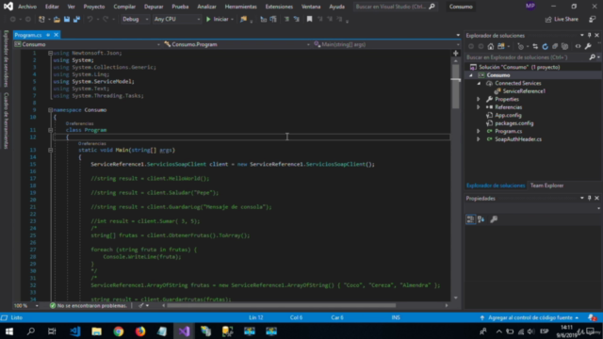Expand the SoapAuthHeader.cs tree node

[x=479, y=139]
